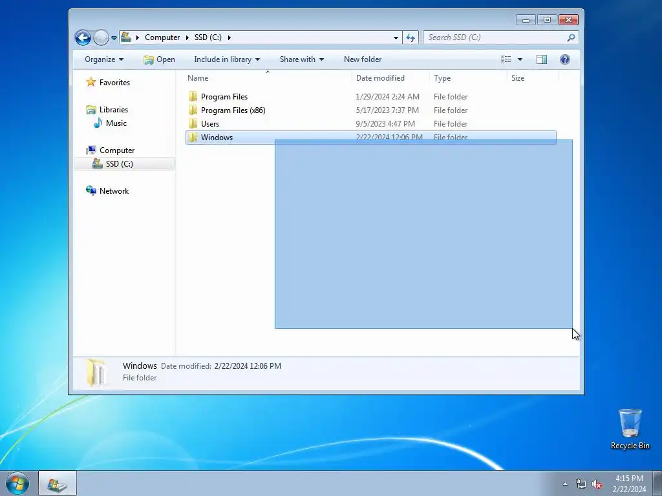The height and width of the screenshot is (496, 662).
Task: Show hidden tray icons arrow
Action: point(565,484)
